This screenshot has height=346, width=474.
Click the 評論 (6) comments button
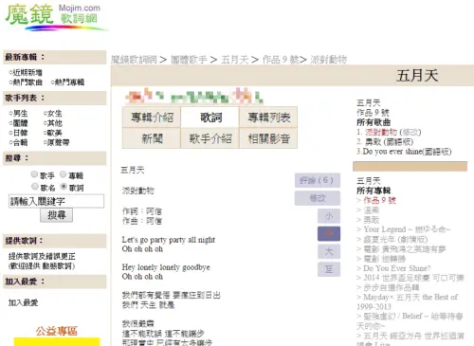(318, 180)
